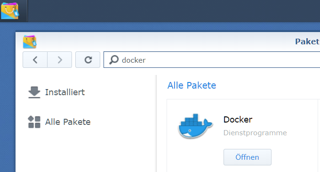Viewport: 320px width, 172px height.
Task: Go back with the left arrow button
Action: point(35,60)
